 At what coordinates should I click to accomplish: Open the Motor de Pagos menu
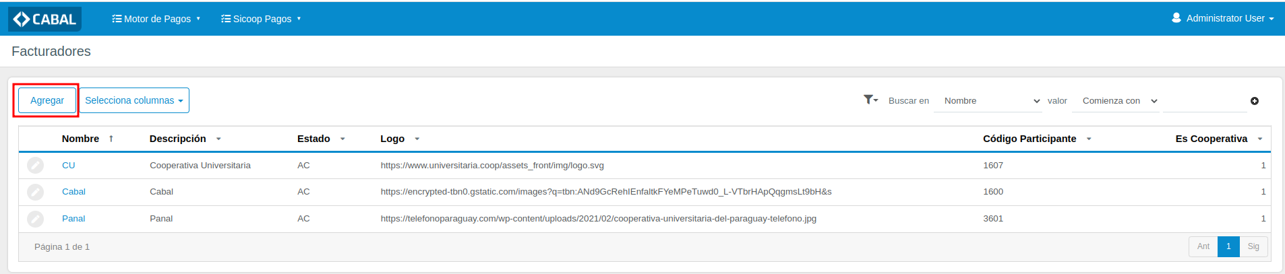(156, 19)
